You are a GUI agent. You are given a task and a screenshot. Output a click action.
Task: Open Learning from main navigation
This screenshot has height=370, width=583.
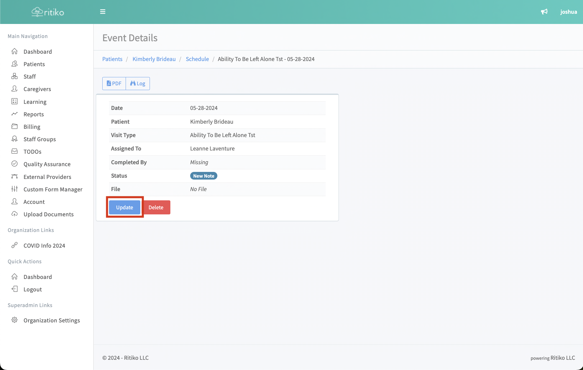tap(35, 102)
